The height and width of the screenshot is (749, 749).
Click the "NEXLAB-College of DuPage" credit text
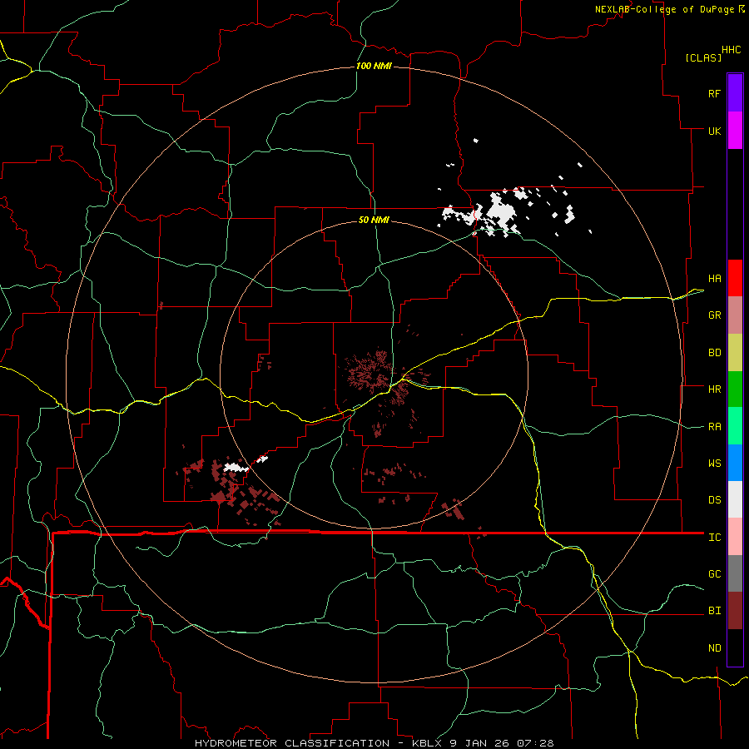click(x=664, y=9)
